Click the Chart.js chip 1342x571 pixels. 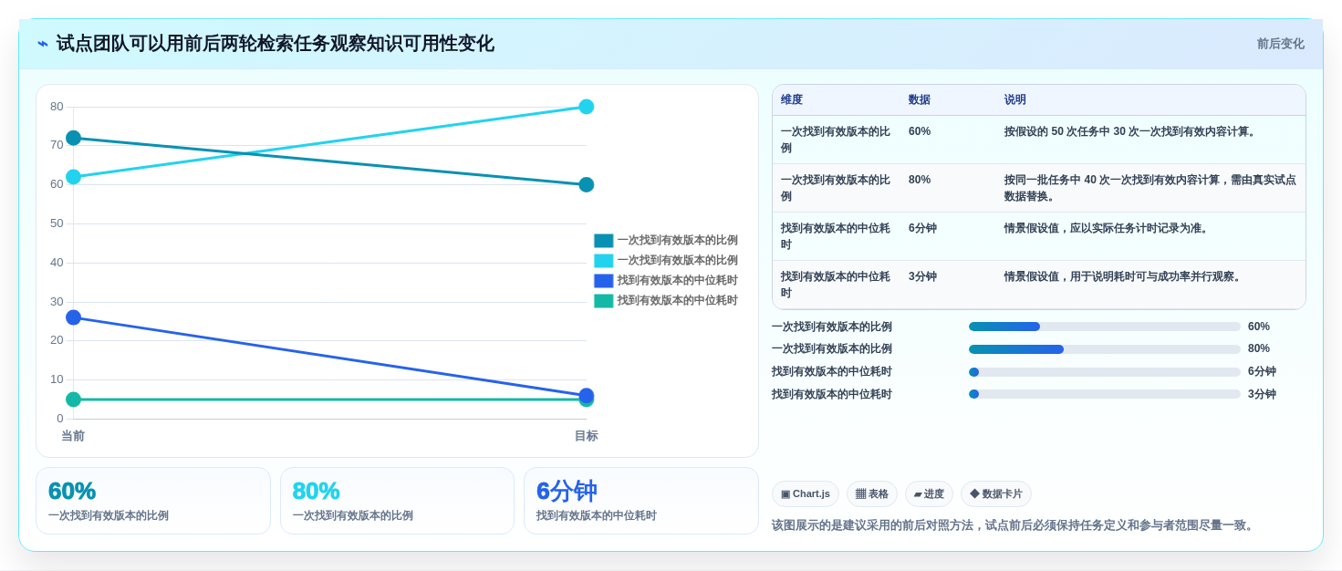coord(806,494)
